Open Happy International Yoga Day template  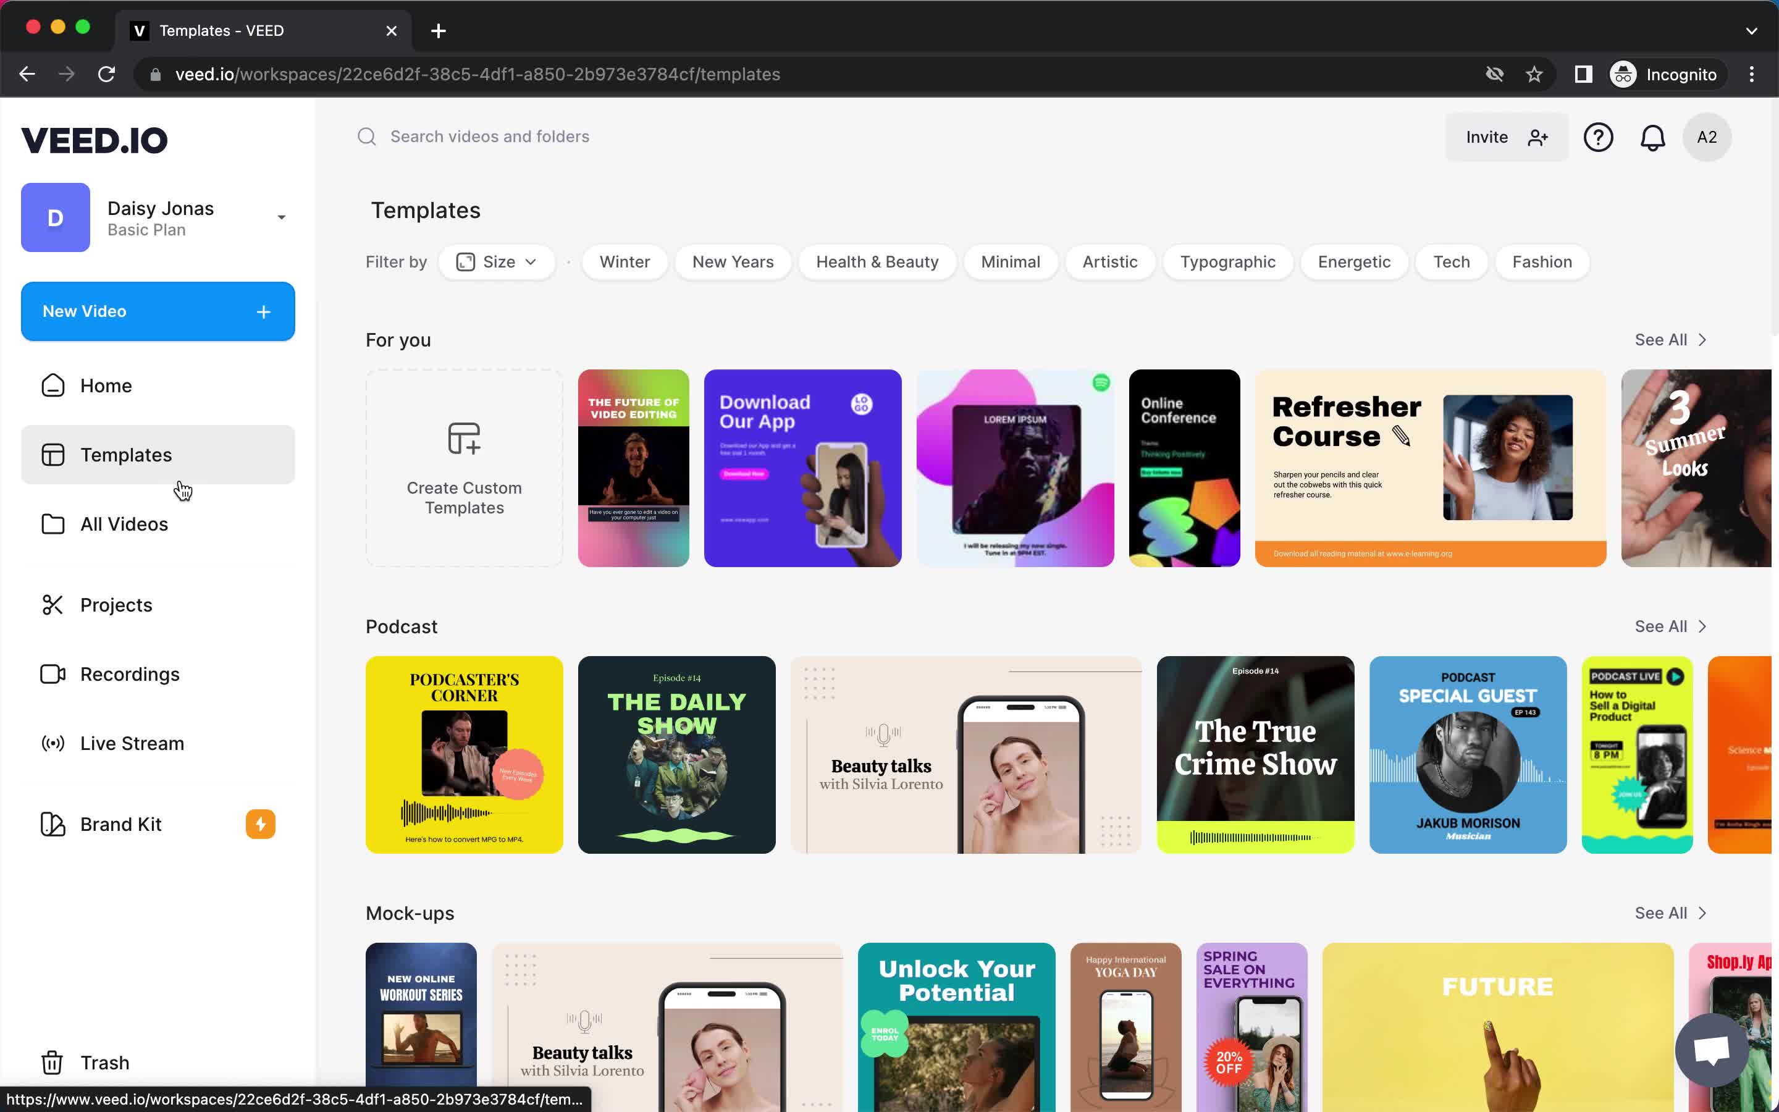click(1125, 1027)
